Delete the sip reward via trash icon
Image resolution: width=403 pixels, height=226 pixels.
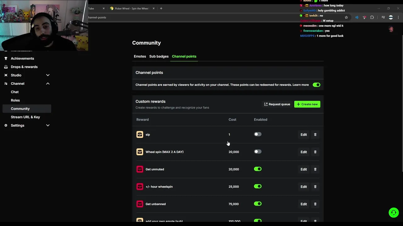pos(315,135)
